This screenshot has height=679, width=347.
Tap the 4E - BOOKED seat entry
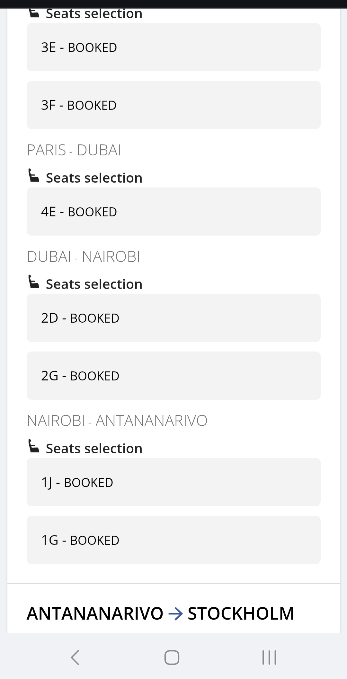(173, 212)
